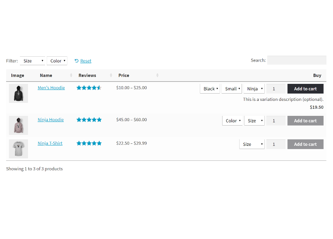Open the Ninja logo dropdown for Men's Hoodie

point(254,88)
